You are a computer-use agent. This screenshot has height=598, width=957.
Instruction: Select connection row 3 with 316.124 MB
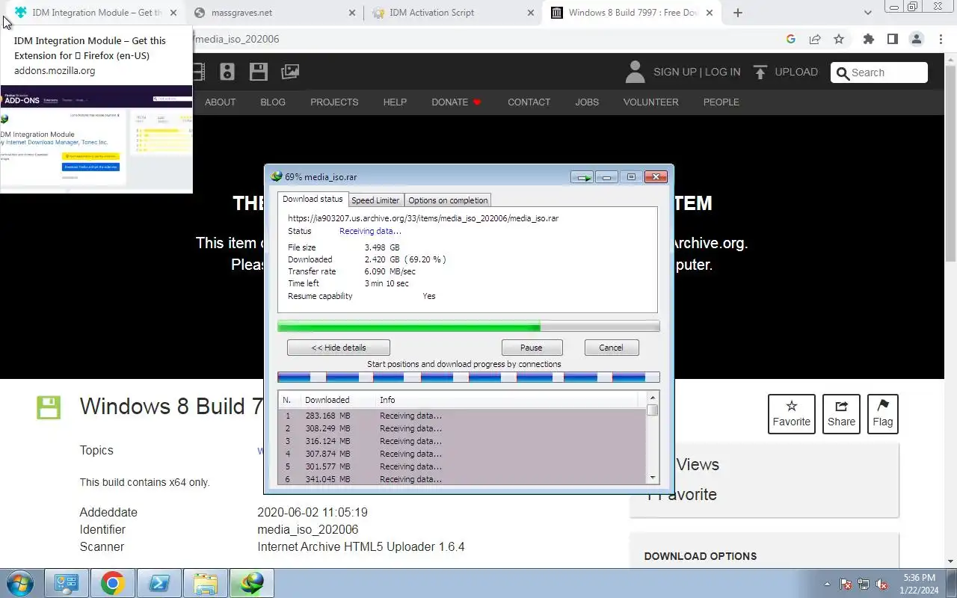(x=462, y=441)
